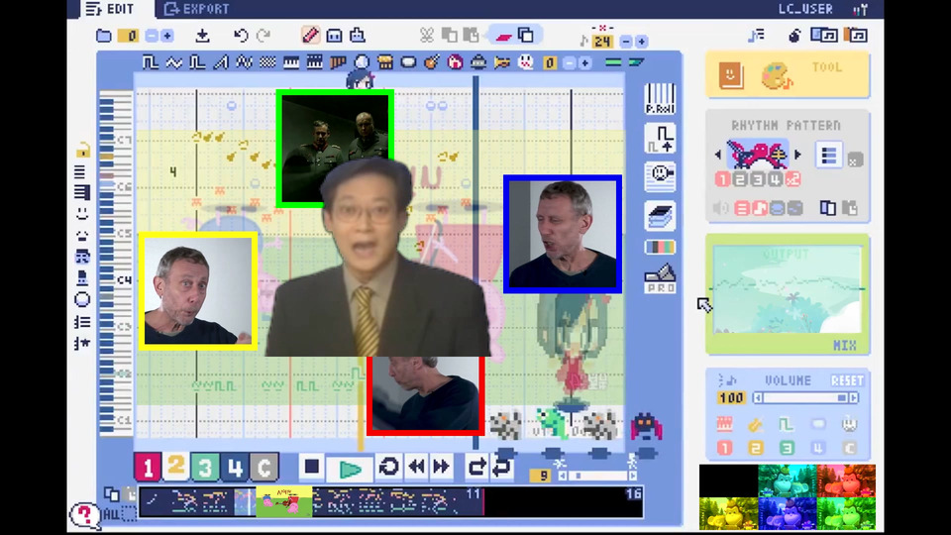Choose the piano keyboard instrument
Screen dimensions: 951x535
point(291,62)
